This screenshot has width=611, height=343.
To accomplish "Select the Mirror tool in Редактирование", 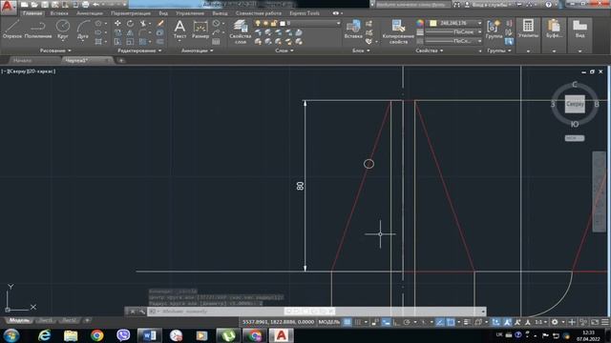I will click(130, 32).
